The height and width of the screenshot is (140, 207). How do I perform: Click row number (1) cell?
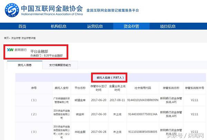point(34,100)
